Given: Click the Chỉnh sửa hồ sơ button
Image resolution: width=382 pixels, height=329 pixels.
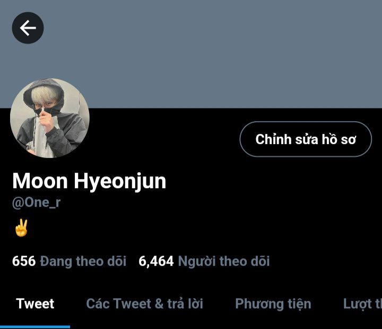Looking at the screenshot, I should [306, 139].
